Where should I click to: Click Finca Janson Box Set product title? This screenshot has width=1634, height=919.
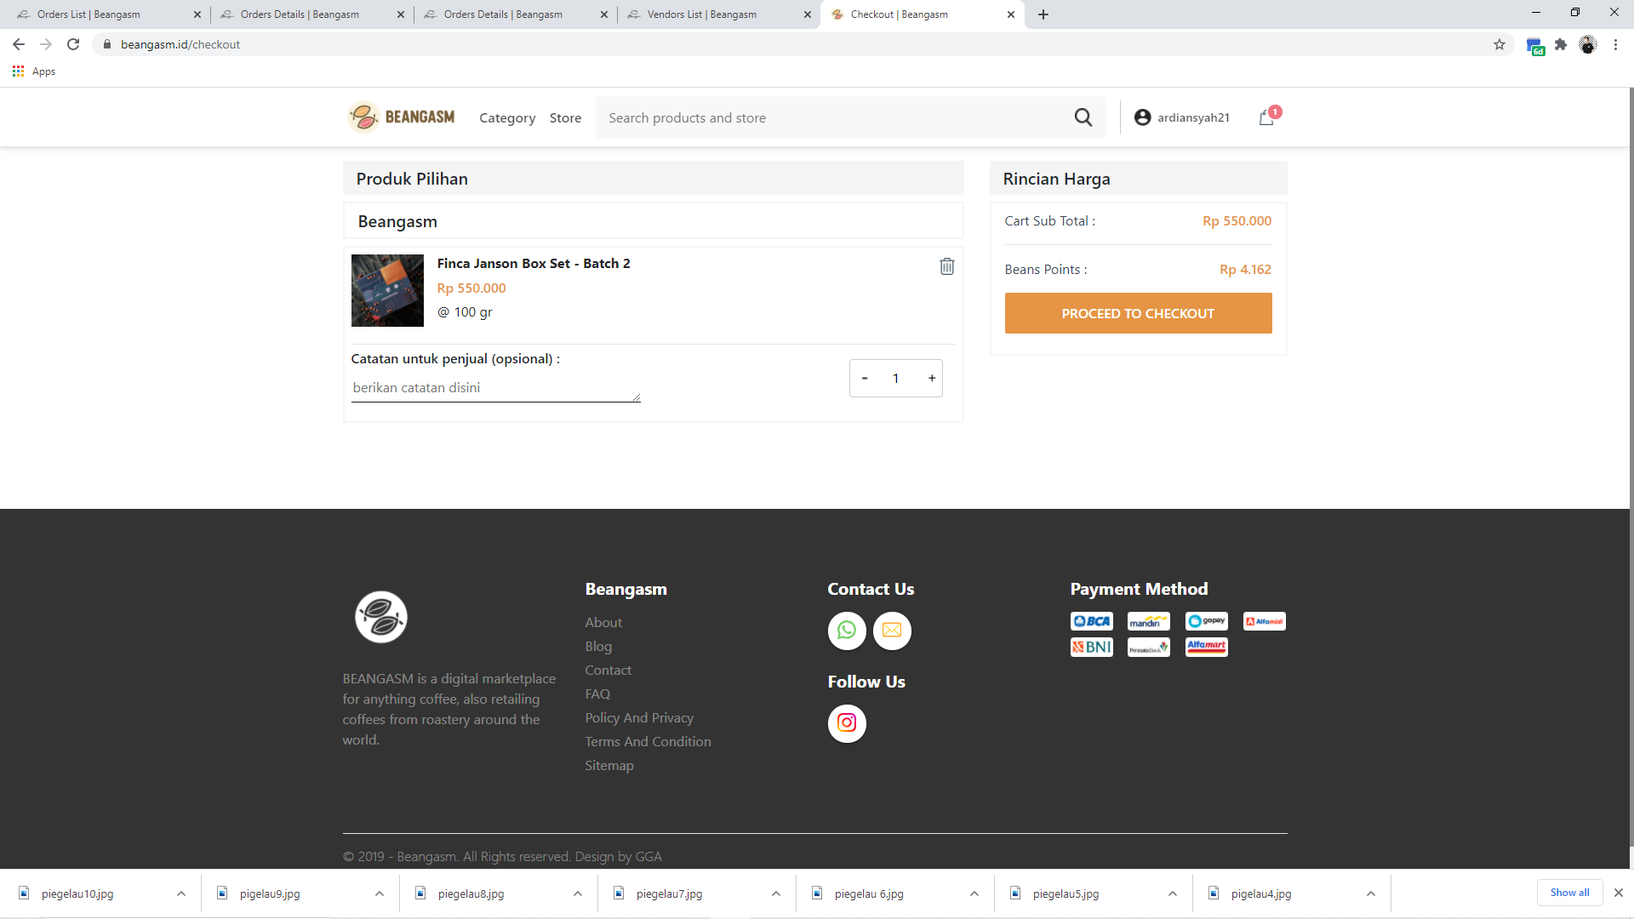(x=534, y=264)
